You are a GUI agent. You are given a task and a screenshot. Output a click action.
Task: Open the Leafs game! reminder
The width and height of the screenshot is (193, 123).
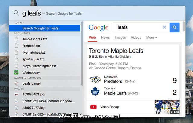tap(31, 83)
